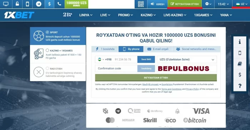Click the Confirmation code field
The image size is (250, 130).
[x=116, y=69]
